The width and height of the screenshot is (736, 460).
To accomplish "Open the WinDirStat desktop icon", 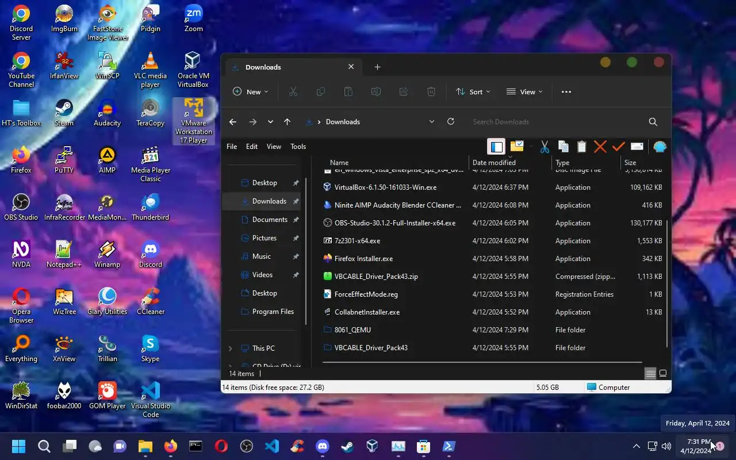I will [21, 396].
